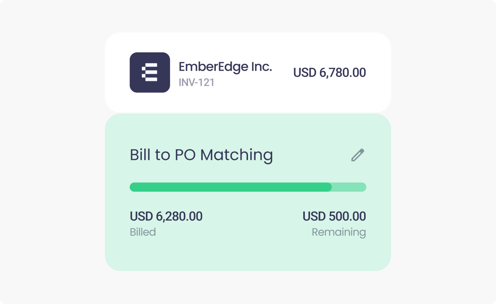Click the Bill to PO Matching heading
This screenshot has height=304, width=496.
coord(201,155)
